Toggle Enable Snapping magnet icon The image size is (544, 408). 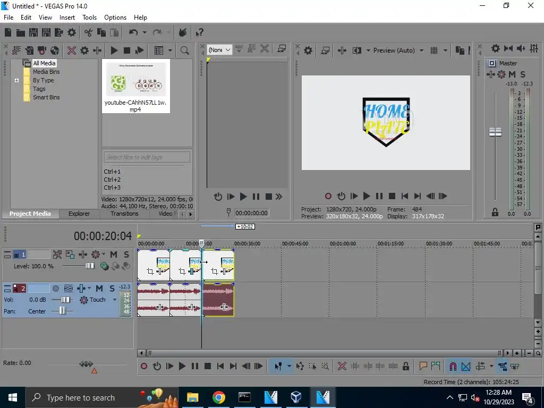click(x=453, y=367)
